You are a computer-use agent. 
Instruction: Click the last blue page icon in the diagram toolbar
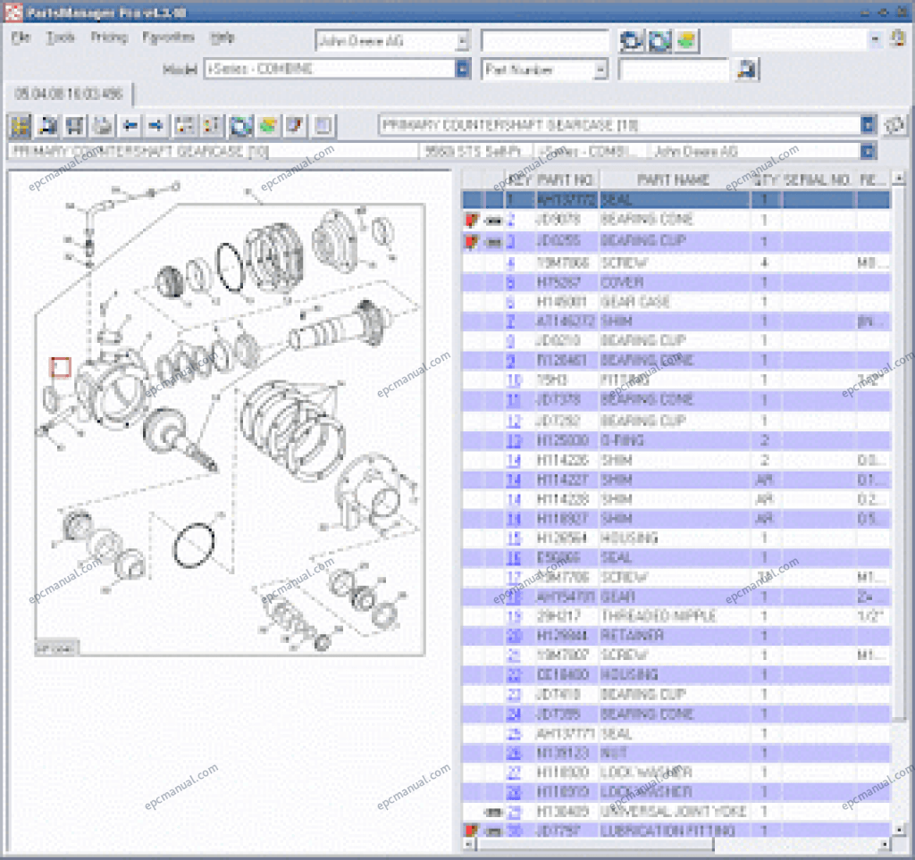click(323, 125)
